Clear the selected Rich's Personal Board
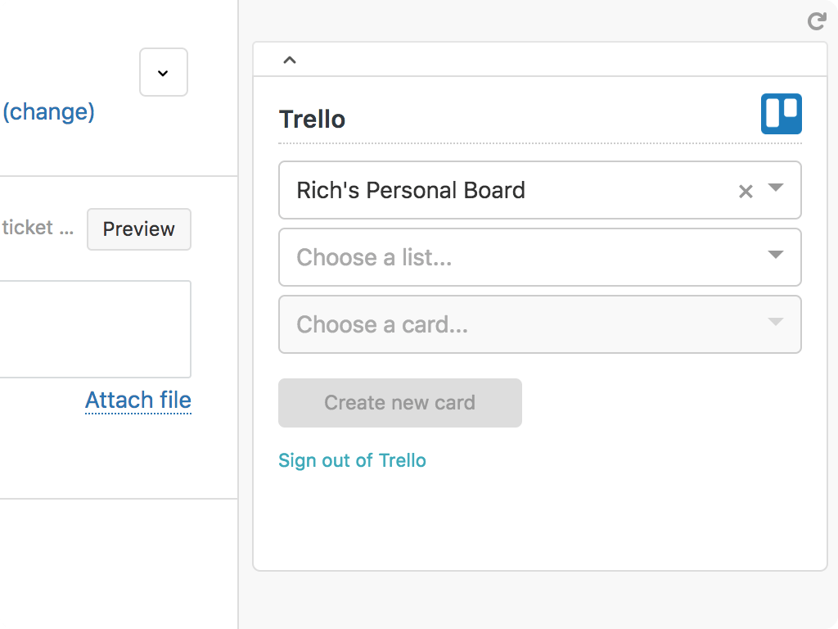838x629 pixels. pyautogui.click(x=746, y=191)
